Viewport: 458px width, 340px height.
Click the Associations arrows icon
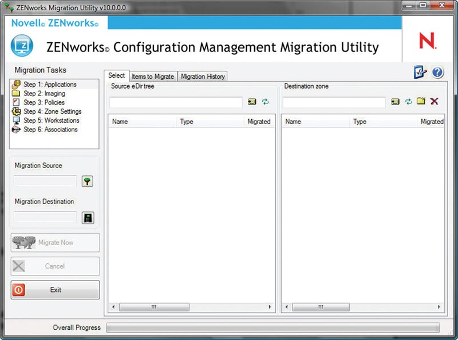click(x=16, y=130)
